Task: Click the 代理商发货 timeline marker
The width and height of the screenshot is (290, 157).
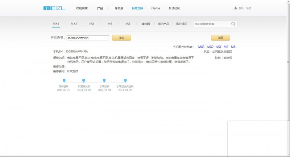Action: (84, 80)
